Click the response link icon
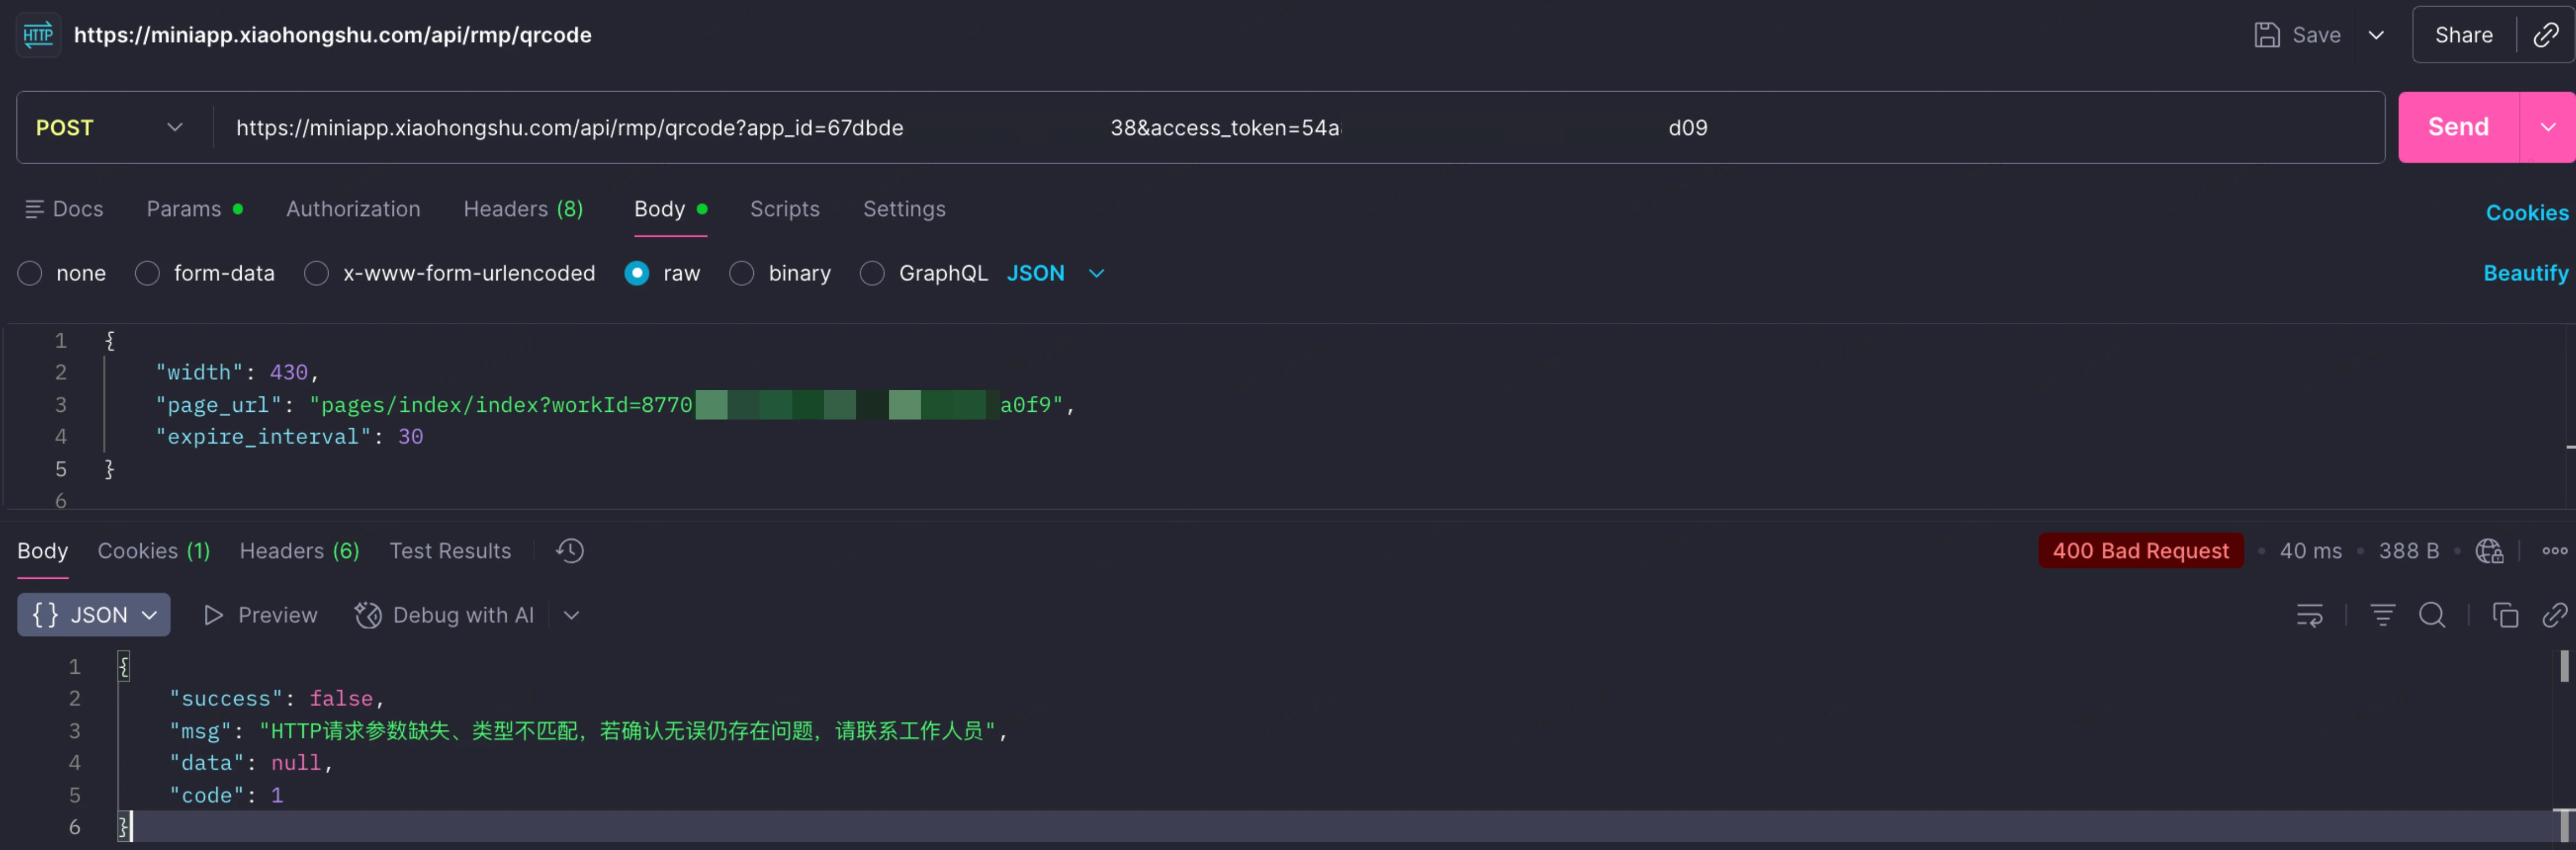Viewport: 2576px width, 850px height. (x=2554, y=616)
